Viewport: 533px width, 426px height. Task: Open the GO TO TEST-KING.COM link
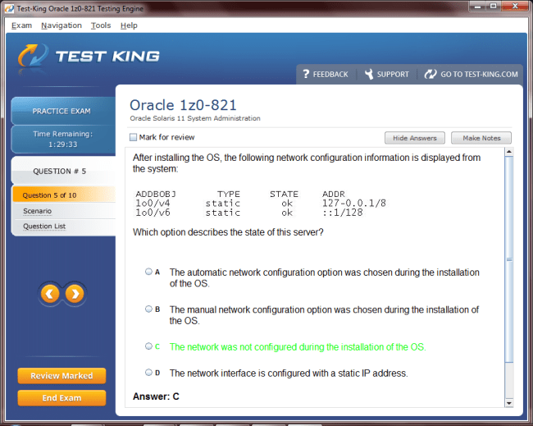(479, 74)
